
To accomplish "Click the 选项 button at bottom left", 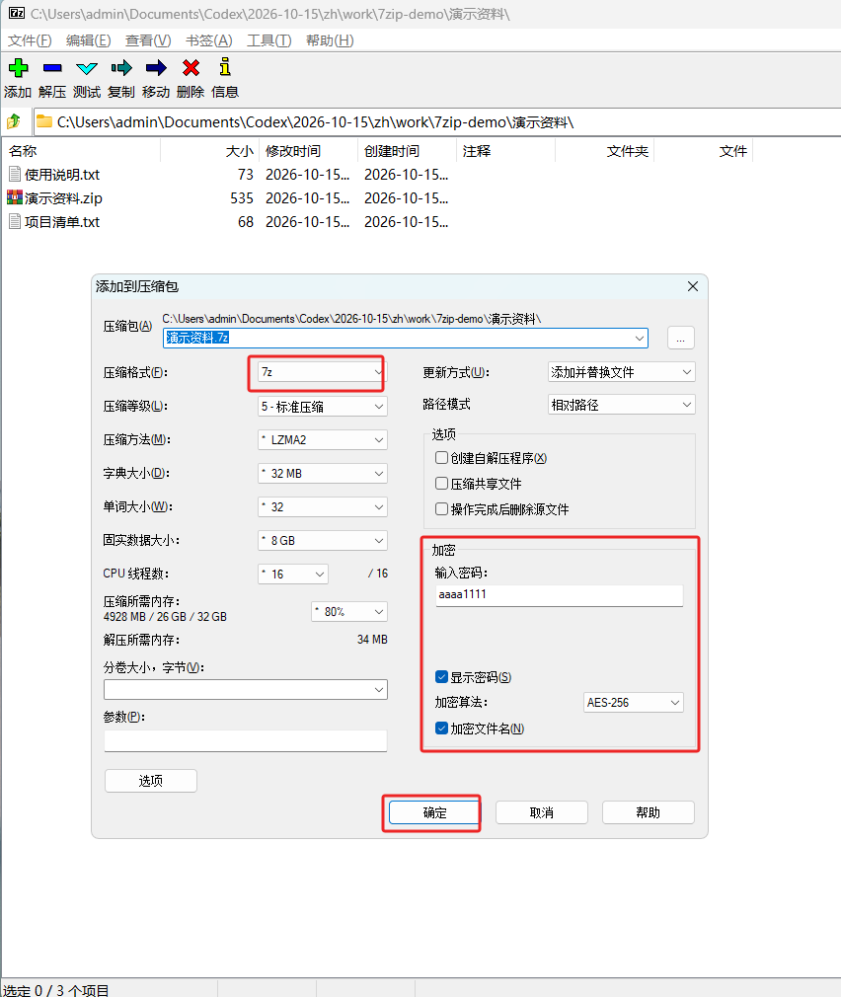I will [151, 781].
